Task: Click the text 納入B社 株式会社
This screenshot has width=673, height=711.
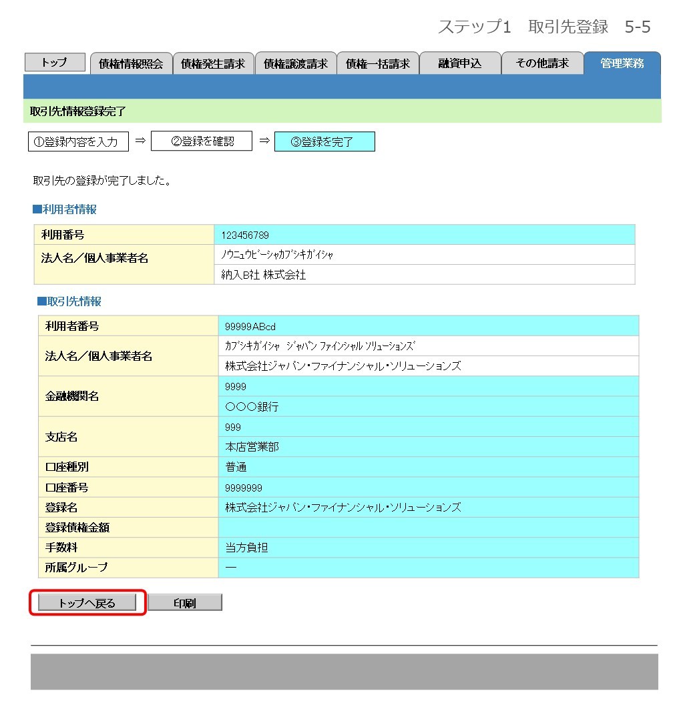Action: coord(263,275)
